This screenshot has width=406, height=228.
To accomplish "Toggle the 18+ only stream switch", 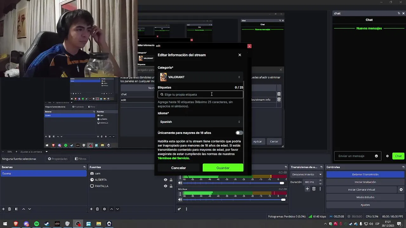I will [239, 133].
